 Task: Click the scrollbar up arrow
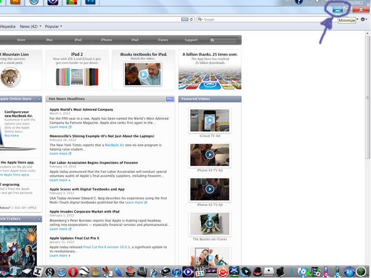(x=367, y=33)
